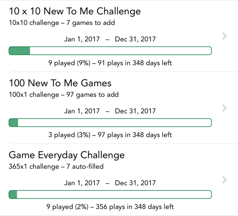Tap '365x1 challenge – 7 auto-filled' subtitle
This screenshot has height=216, width=238.
pos(56,167)
